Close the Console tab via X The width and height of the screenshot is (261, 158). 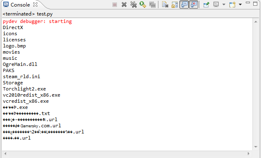pyautogui.click(x=35, y=5)
